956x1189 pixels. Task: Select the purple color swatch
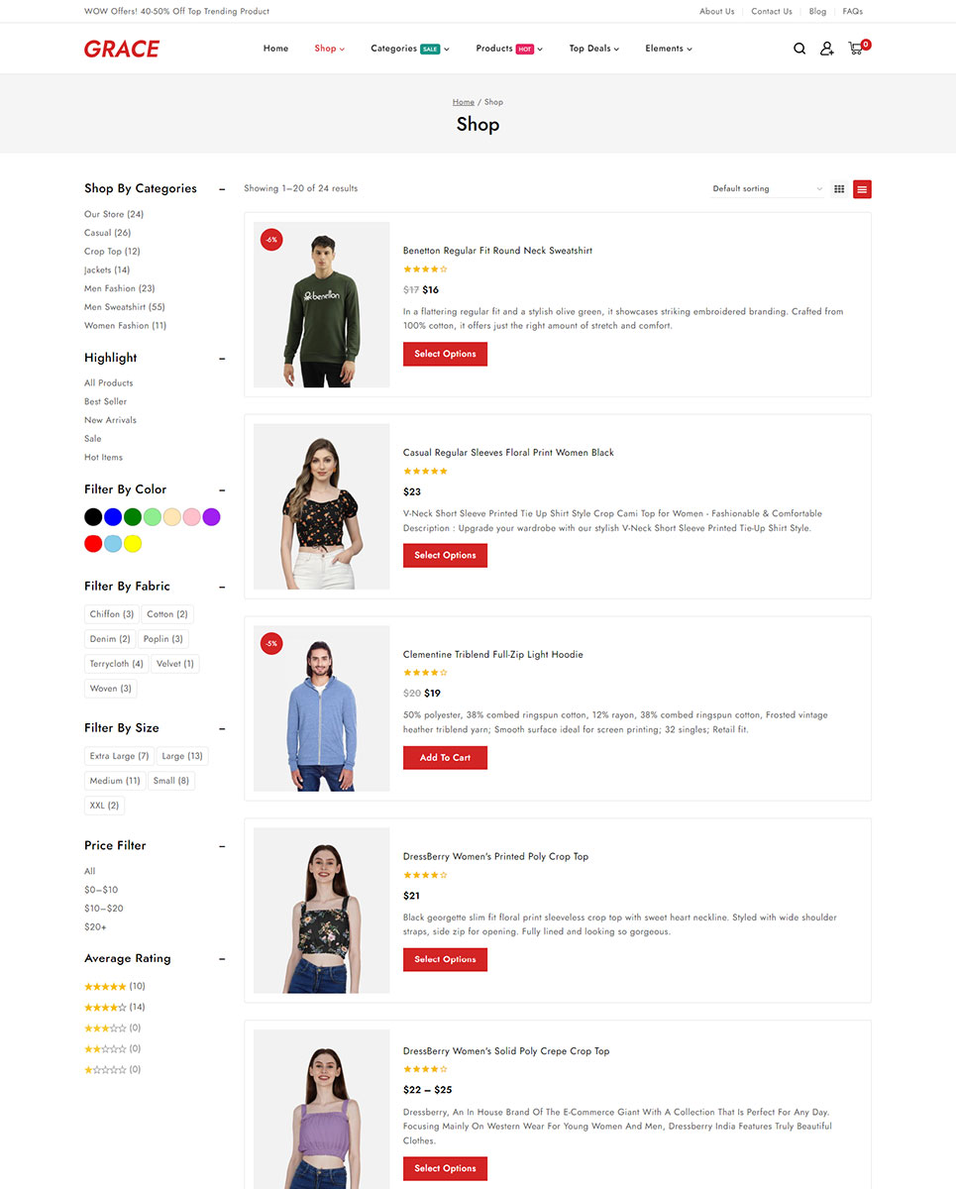point(211,517)
